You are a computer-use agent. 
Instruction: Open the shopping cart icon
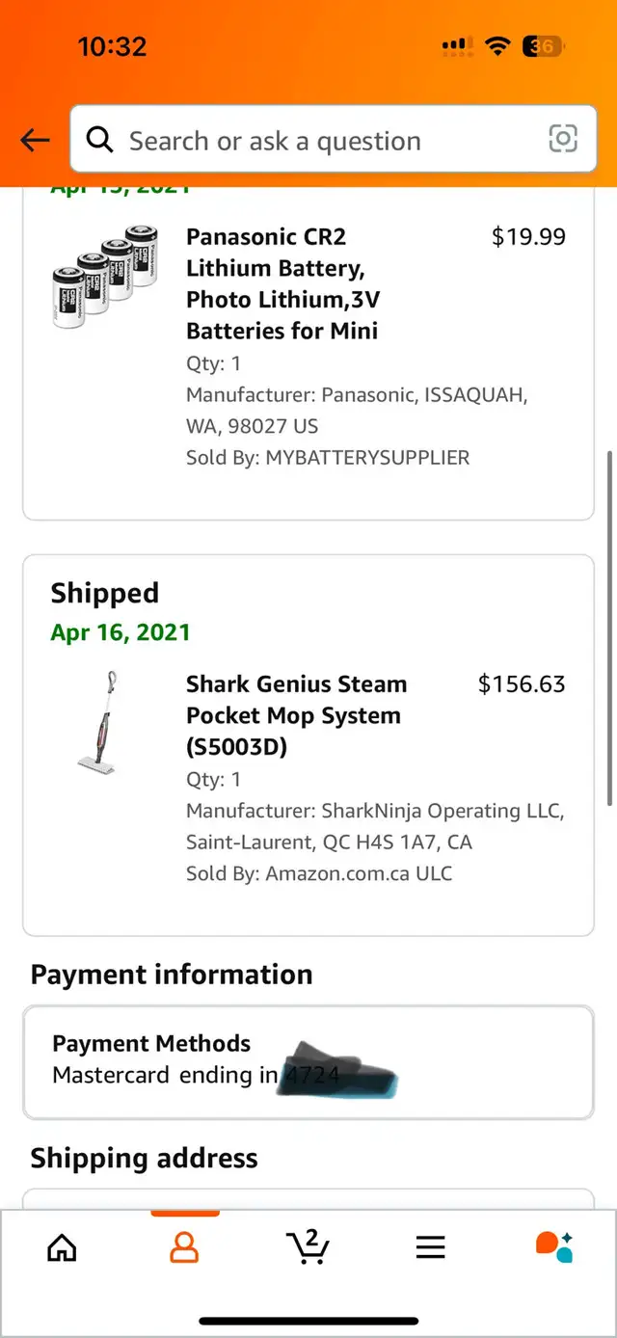coord(308,1246)
